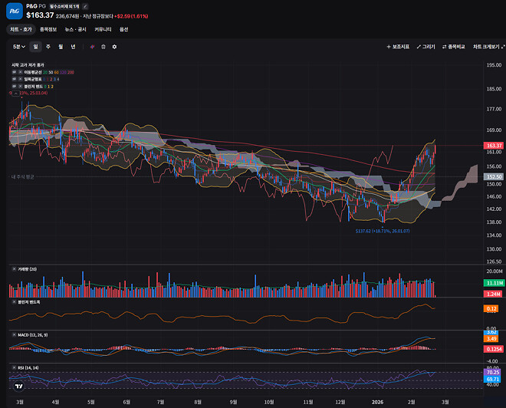
Task: Open chart settings gear icon
Action: (x=114, y=47)
